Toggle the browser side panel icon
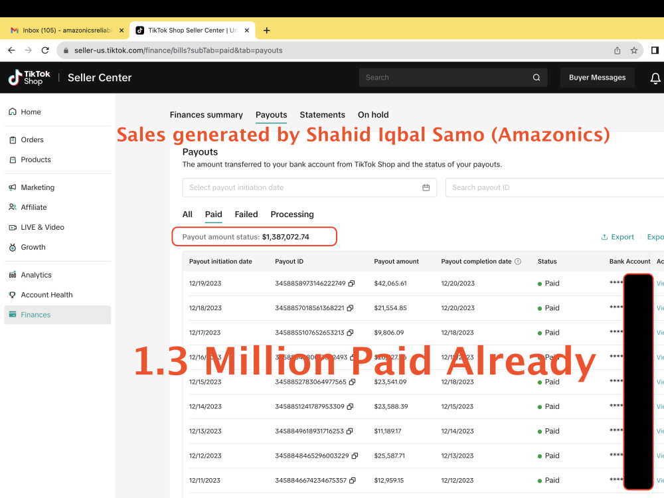 point(655,50)
